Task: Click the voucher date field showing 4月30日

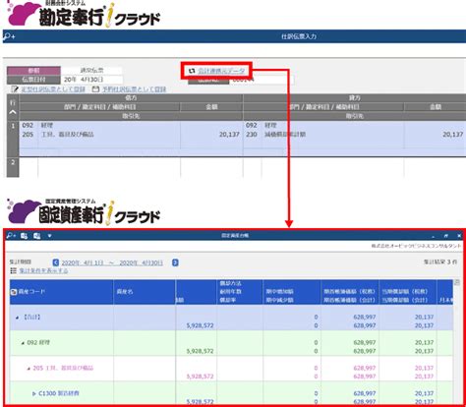Action: (x=91, y=80)
